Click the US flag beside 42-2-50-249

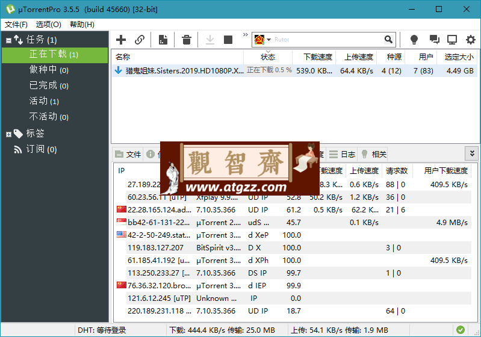[x=122, y=235]
